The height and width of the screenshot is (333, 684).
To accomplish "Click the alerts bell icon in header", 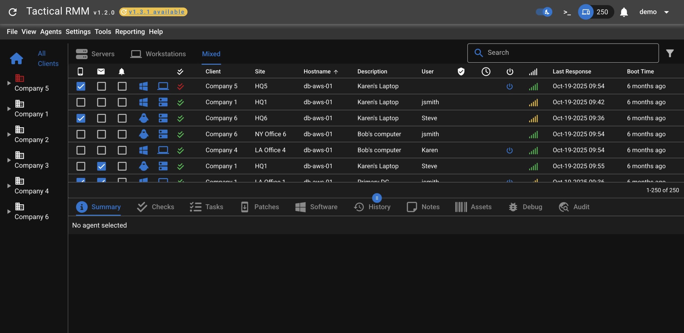I will 624,12.
